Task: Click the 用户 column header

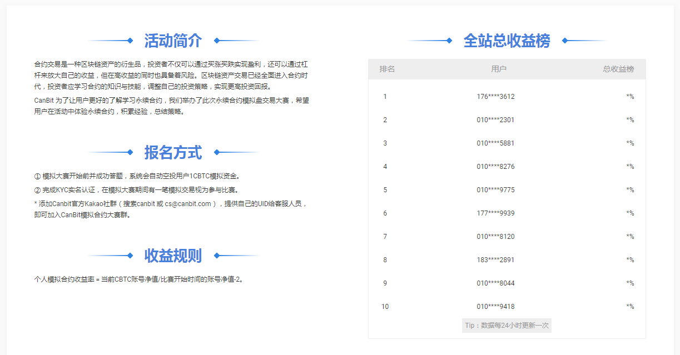Action: [x=499, y=69]
